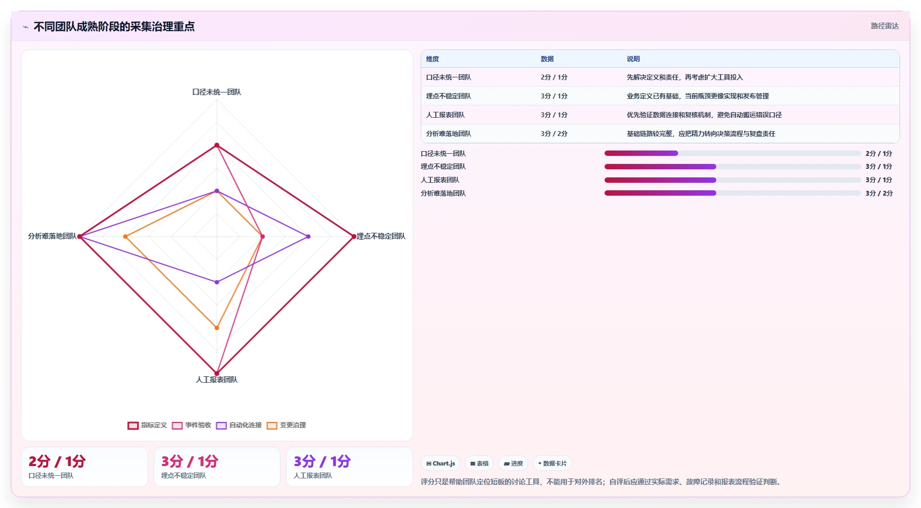Click the 进度 chip icon

coord(507,463)
